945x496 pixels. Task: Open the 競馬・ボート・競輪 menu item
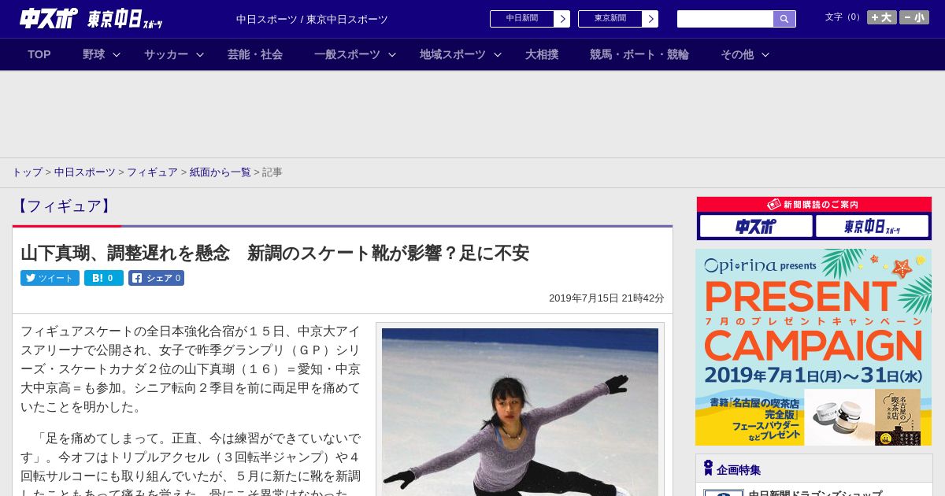click(x=639, y=54)
